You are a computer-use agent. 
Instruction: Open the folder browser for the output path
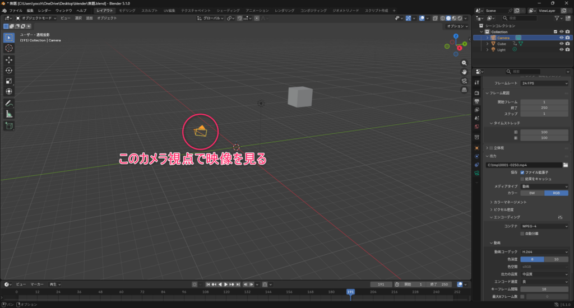[x=566, y=165]
